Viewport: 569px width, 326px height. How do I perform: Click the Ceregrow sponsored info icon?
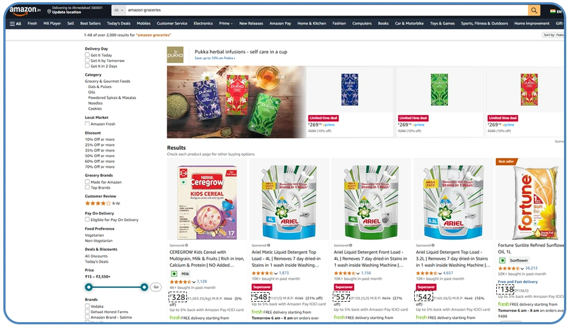click(186, 246)
